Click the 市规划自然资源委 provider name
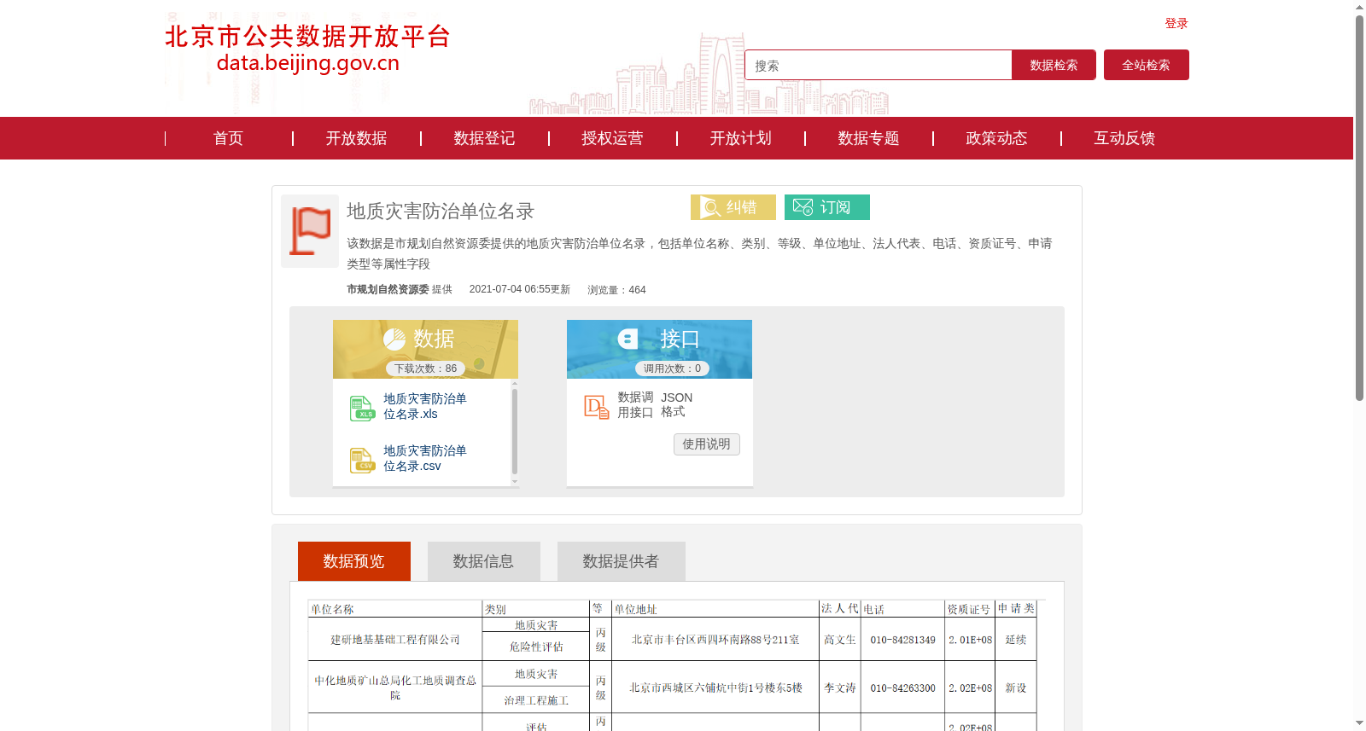Viewport: 1366px width, 731px height. pos(388,290)
